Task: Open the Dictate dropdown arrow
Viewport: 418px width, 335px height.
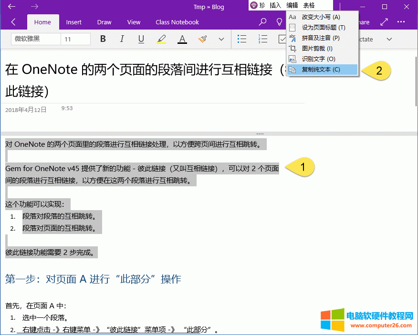Action: point(388,39)
